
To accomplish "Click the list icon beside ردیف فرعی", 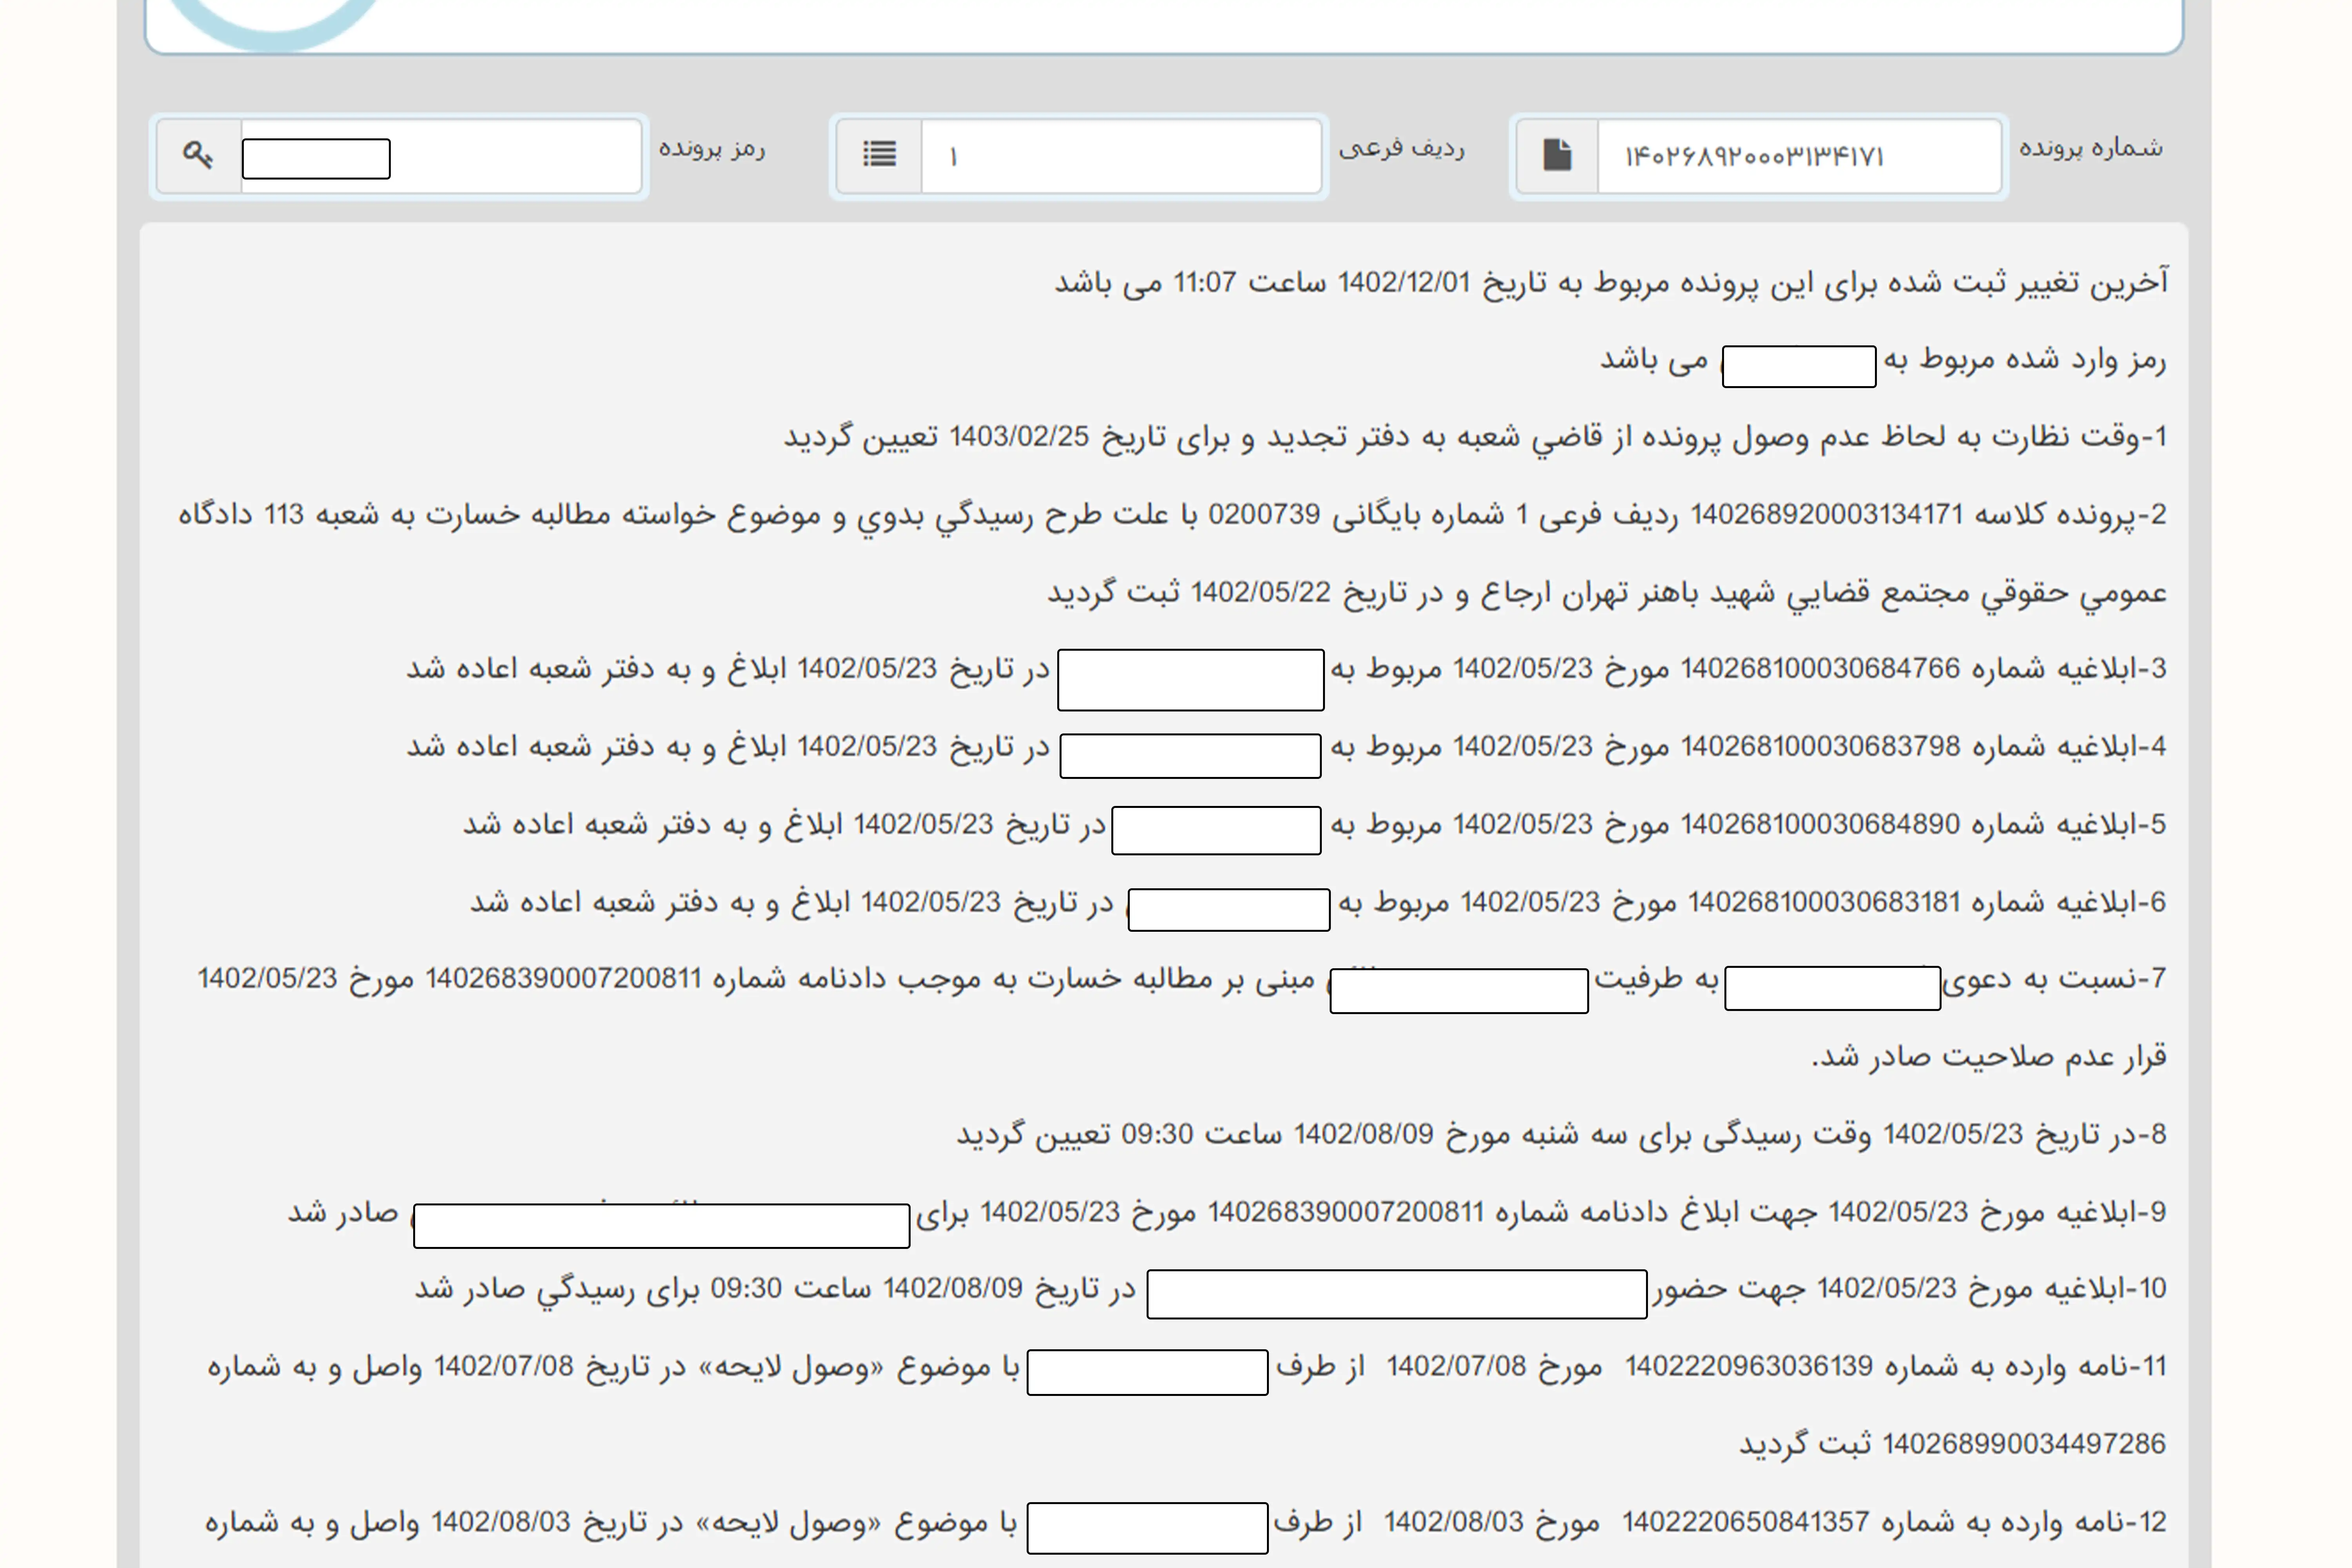I will point(879,155).
